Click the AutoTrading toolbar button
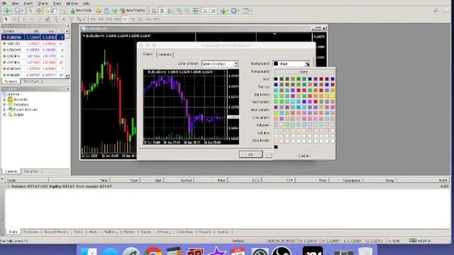Viewport: 454px width, 255px height. (133, 11)
